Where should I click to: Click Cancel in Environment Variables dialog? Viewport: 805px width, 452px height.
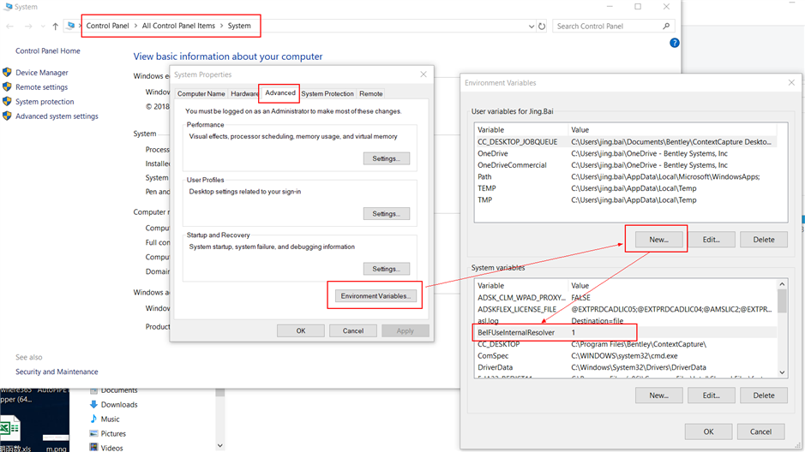(760, 431)
